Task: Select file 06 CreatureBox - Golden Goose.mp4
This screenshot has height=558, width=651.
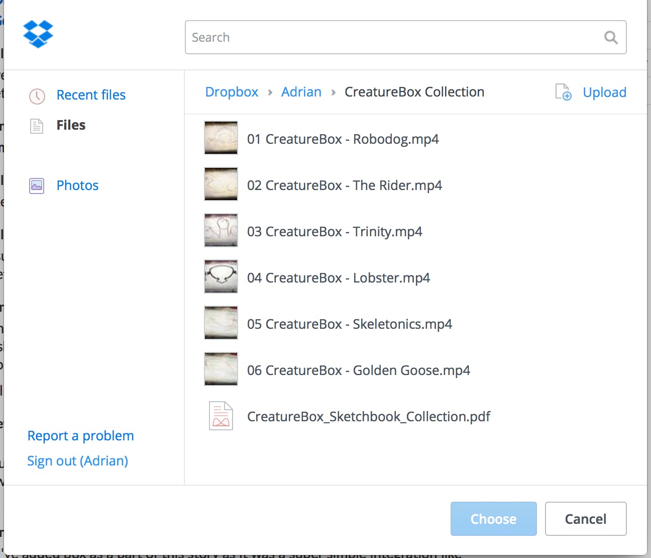Action: coord(359,370)
